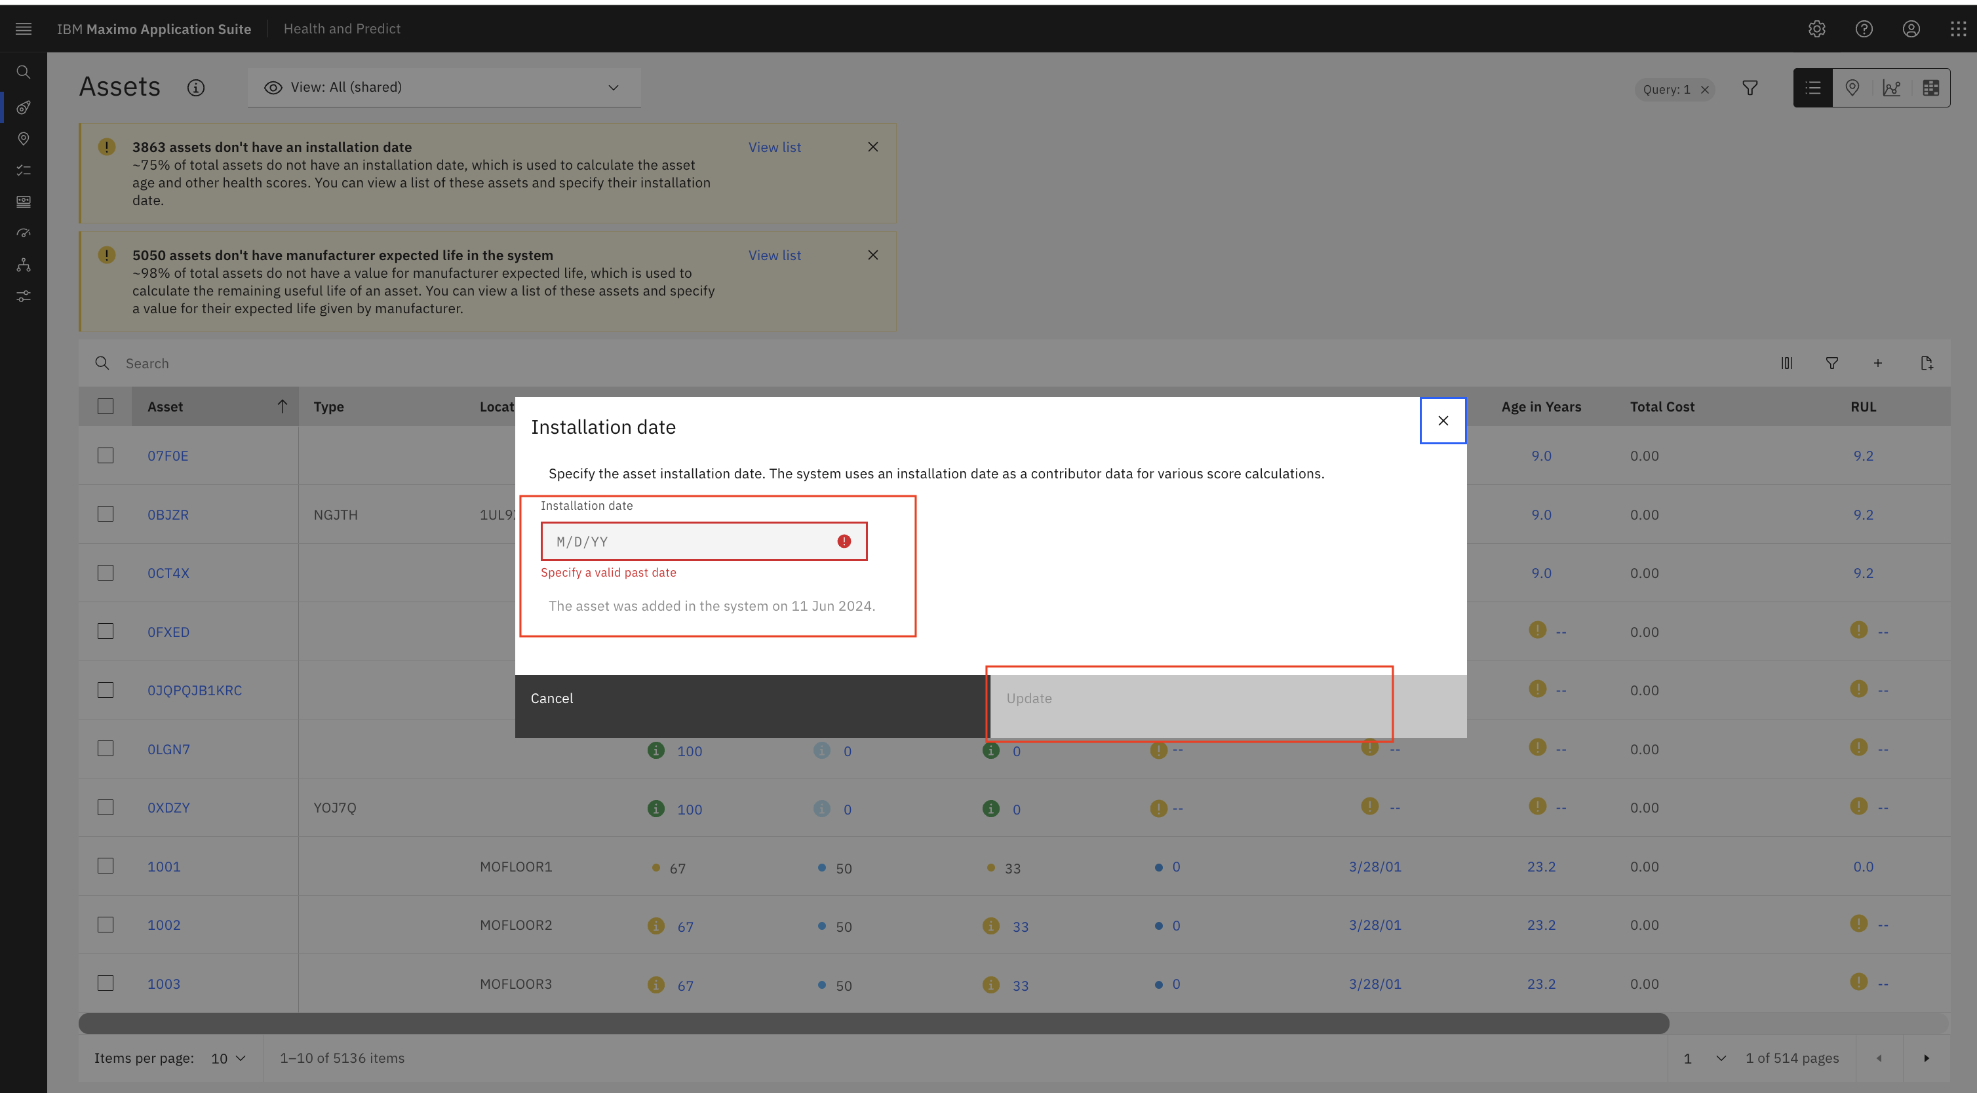Open the sidebar hierarchy tree icon
The height and width of the screenshot is (1093, 1977).
click(x=23, y=265)
